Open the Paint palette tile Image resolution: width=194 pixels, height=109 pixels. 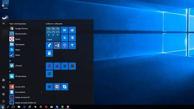(x=72, y=30)
